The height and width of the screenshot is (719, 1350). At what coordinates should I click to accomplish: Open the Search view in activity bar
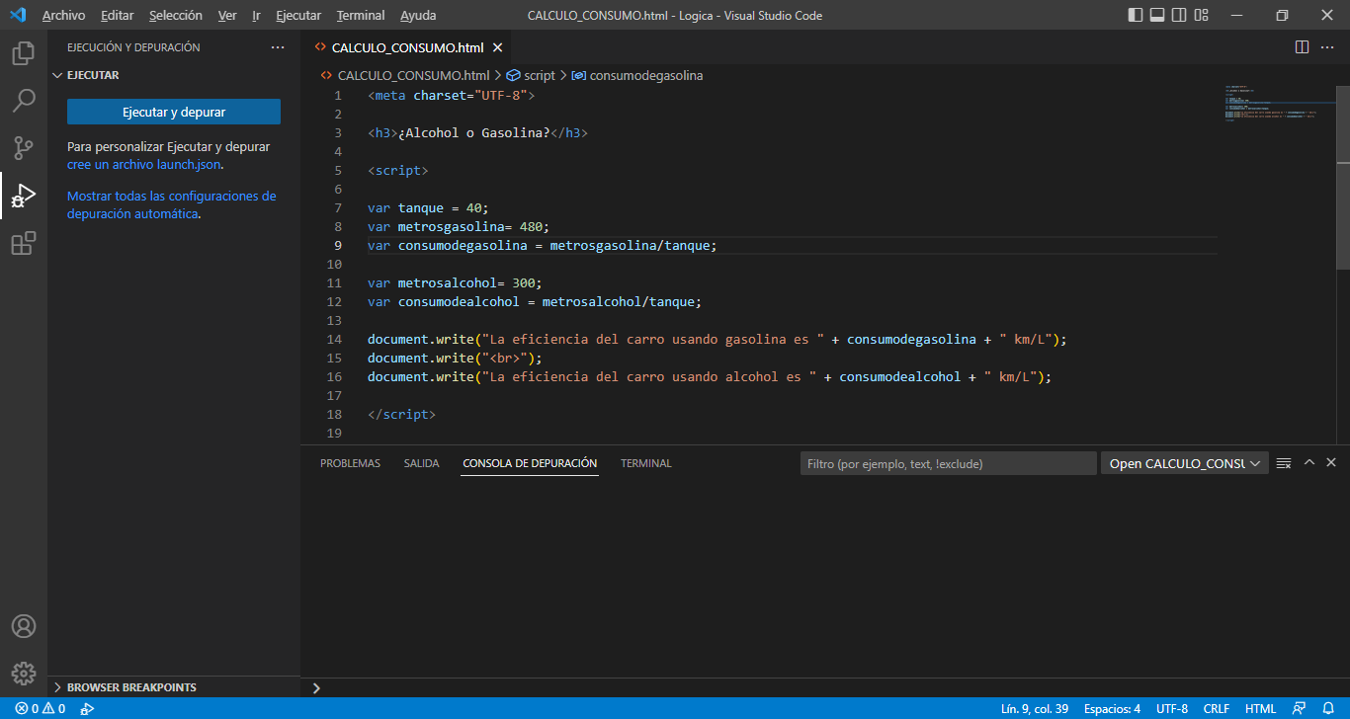[x=24, y=101]
